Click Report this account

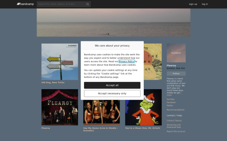pos(176,131)
